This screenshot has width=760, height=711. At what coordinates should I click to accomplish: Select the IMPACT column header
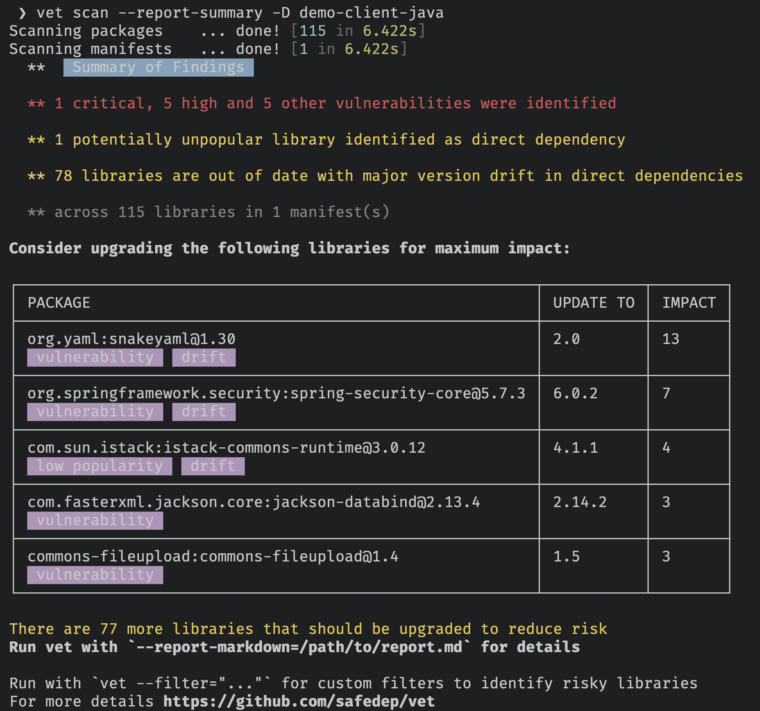tap(688, 303)
